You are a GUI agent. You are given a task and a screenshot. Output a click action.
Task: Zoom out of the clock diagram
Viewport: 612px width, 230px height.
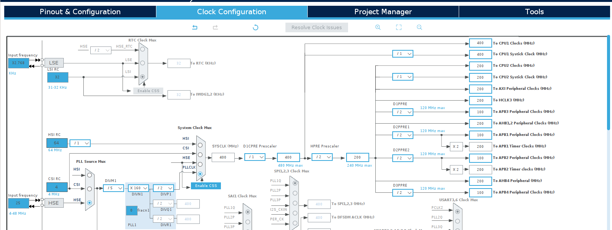point(420,27)
